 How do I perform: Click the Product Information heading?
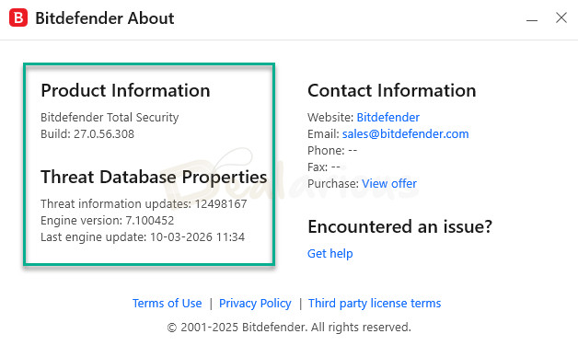pyautogui.click(x=125, y=91)
